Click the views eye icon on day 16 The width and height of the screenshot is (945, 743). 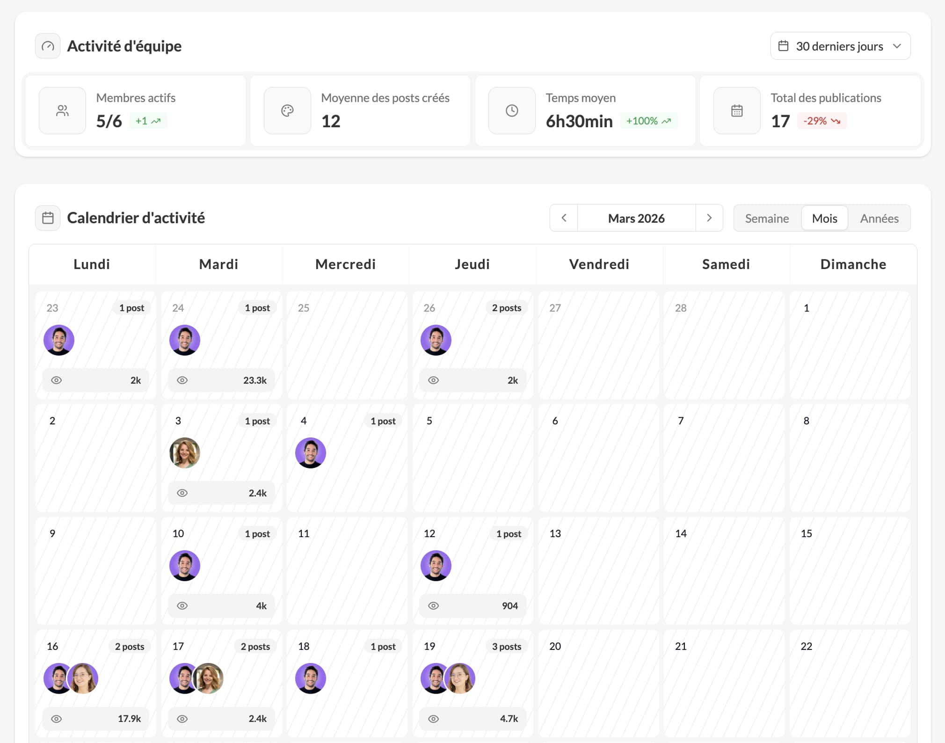point(57,719)
